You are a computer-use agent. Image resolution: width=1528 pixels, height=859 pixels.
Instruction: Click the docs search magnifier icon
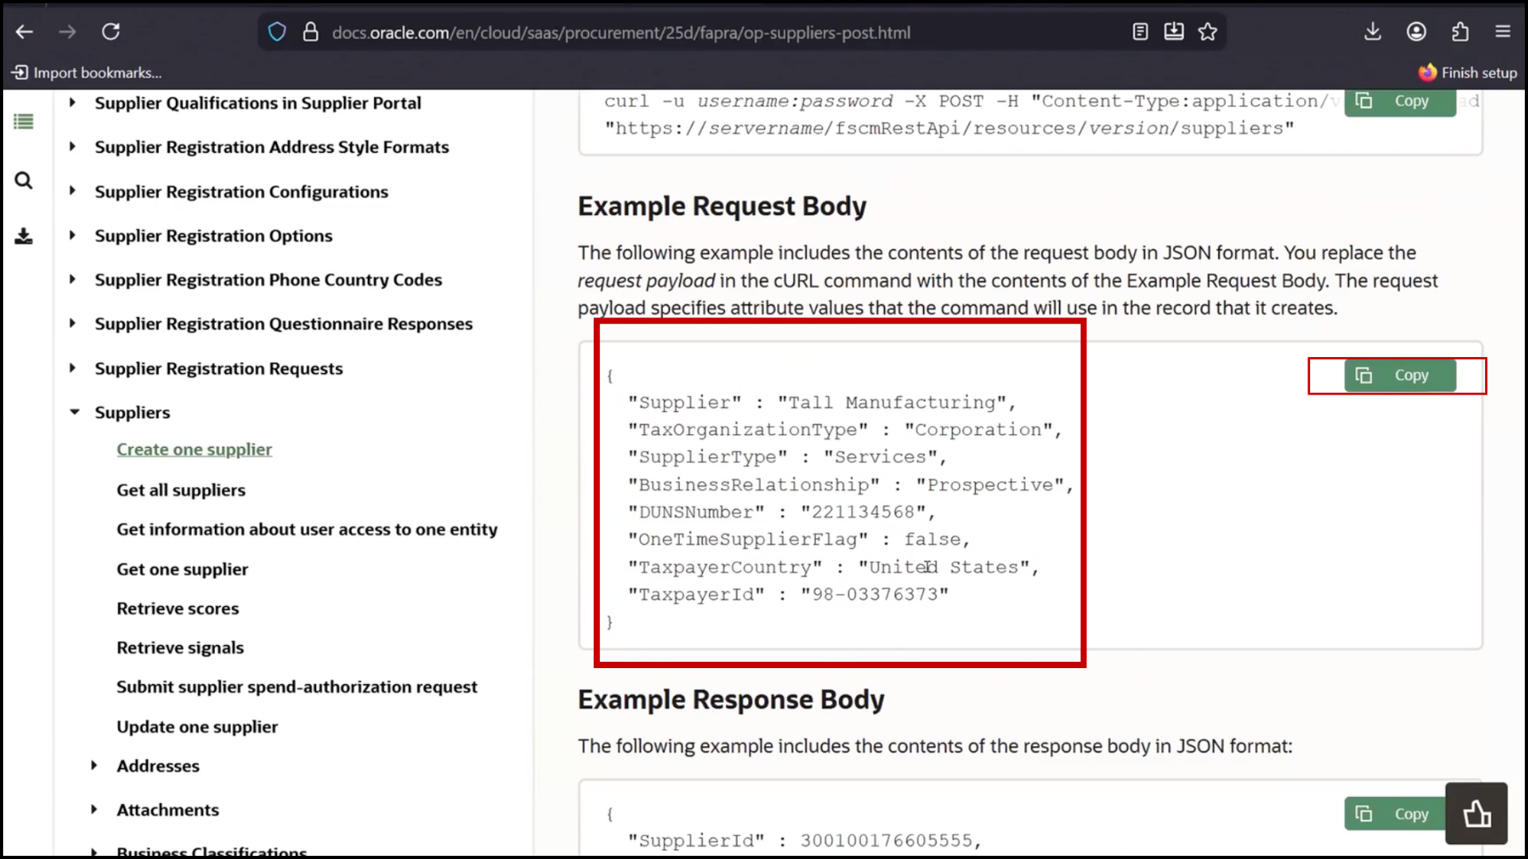pos(24,181)
